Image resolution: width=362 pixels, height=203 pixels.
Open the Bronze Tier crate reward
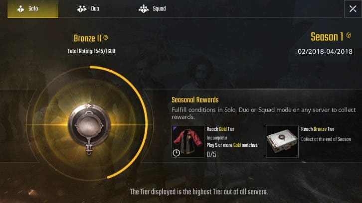(282, 141)
